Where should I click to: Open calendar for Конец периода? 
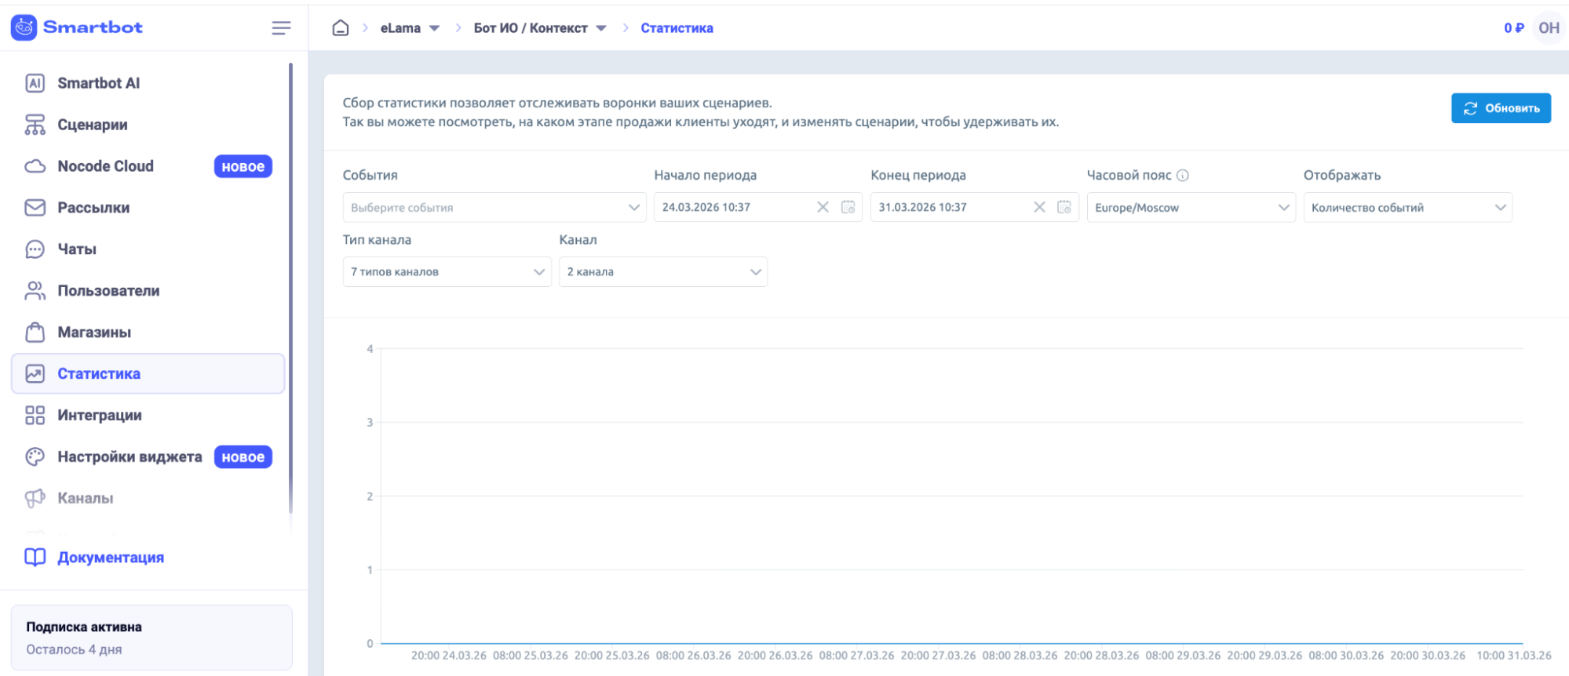coord(1064,207)
